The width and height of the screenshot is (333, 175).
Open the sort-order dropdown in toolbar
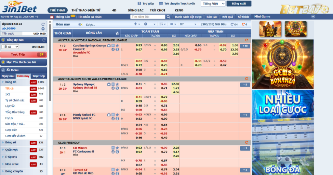(x=163, y=24)
